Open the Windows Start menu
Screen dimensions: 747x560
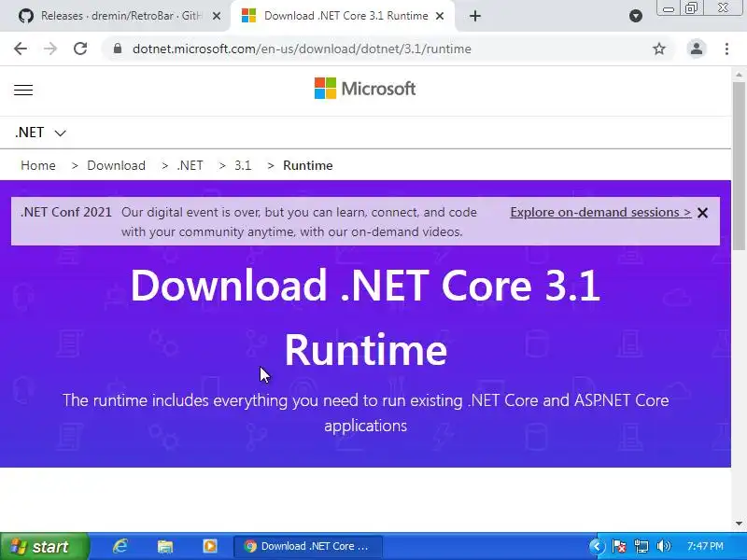[x=45, y=546]
